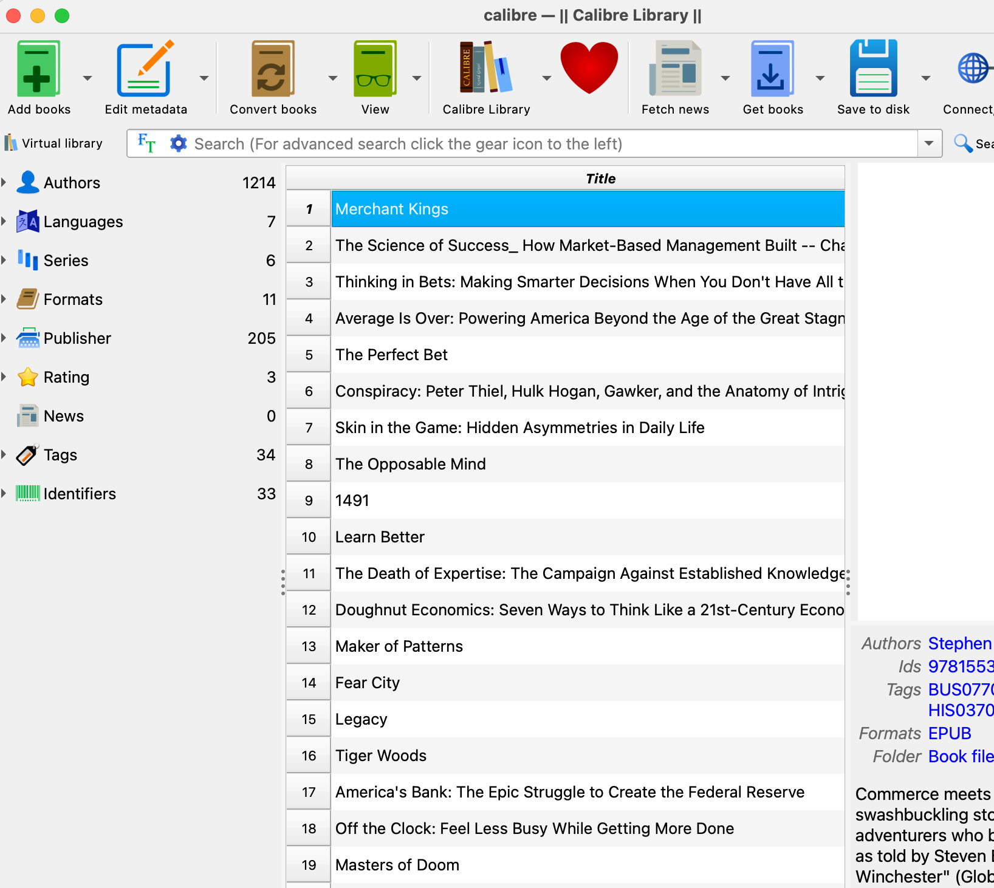994x888 pixels.
Task: Select the book 'Merchant Kings'
Action: coord(588,209)
